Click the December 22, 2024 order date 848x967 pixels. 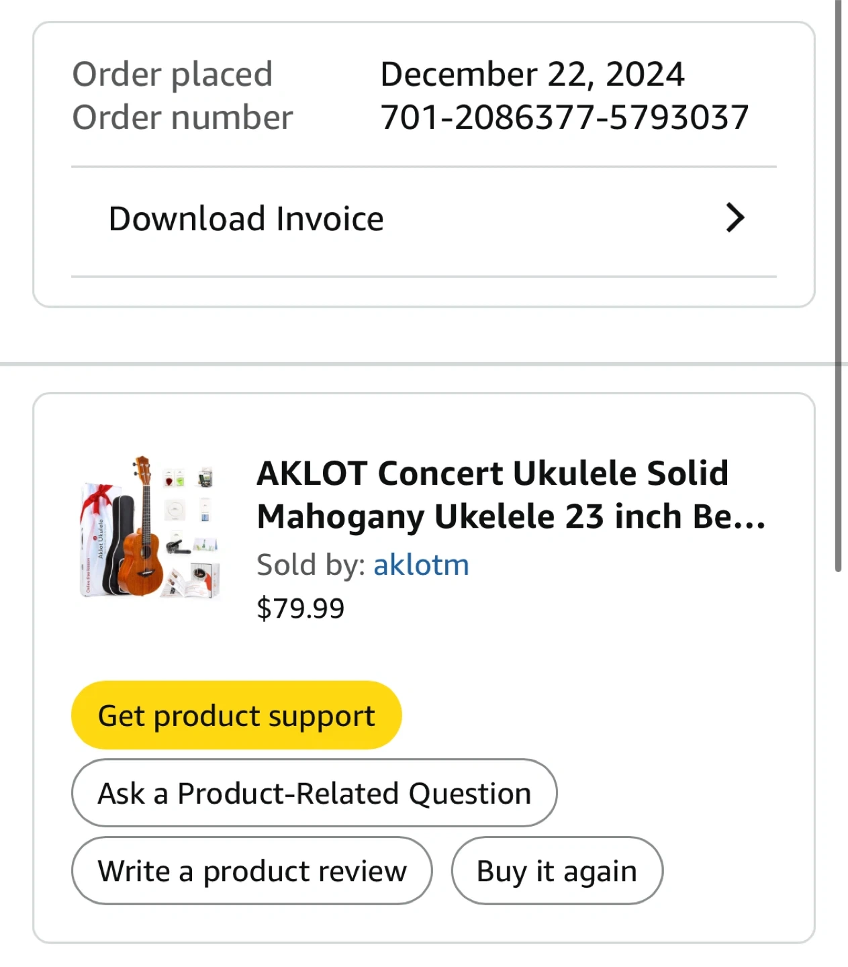[532, 74]
